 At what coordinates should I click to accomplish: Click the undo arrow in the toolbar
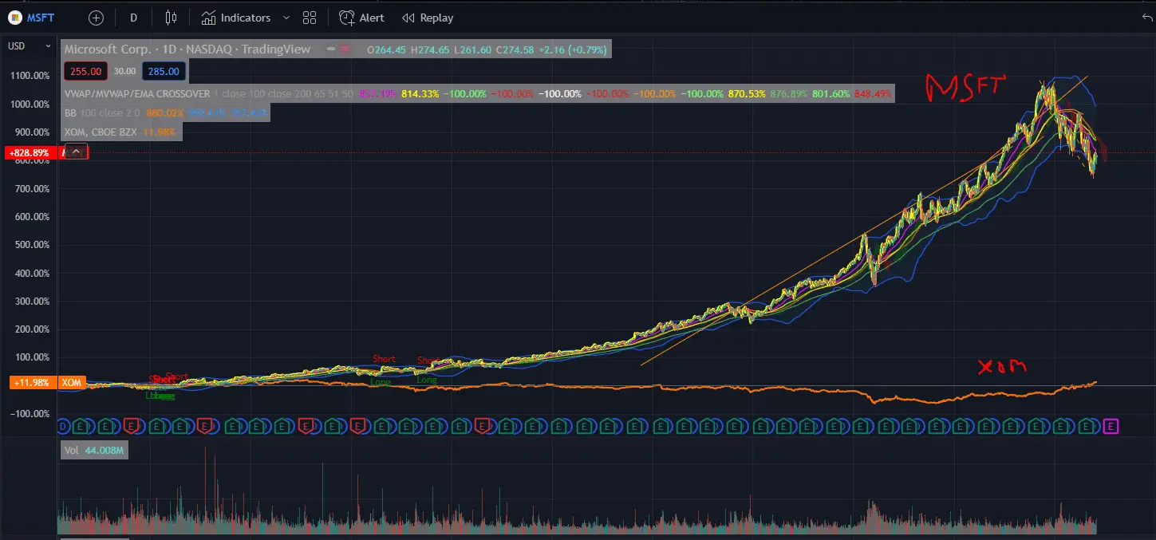click(1147, 18)
